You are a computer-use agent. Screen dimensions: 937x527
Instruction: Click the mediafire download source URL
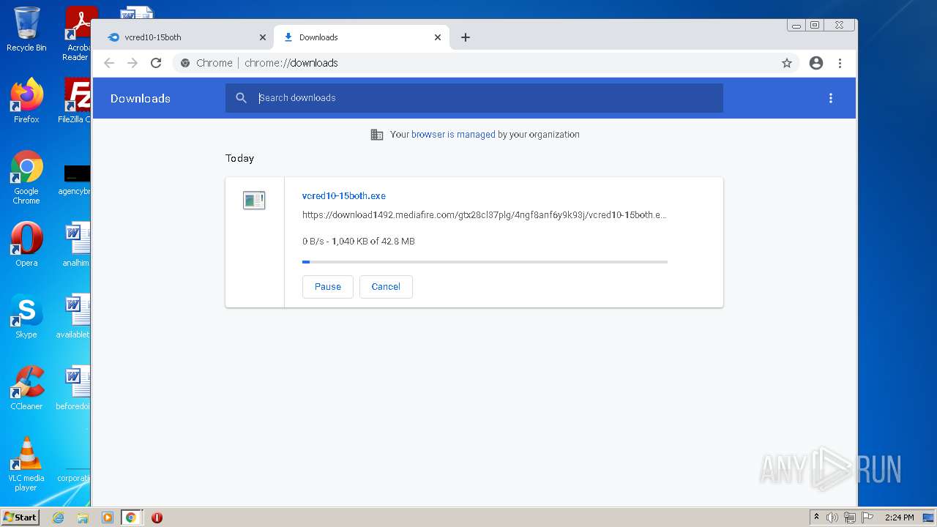(485, 215)
